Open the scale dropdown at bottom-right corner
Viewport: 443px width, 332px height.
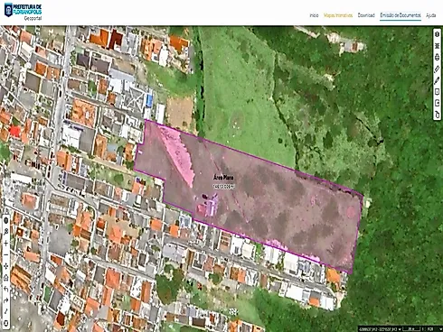(441, 329)
